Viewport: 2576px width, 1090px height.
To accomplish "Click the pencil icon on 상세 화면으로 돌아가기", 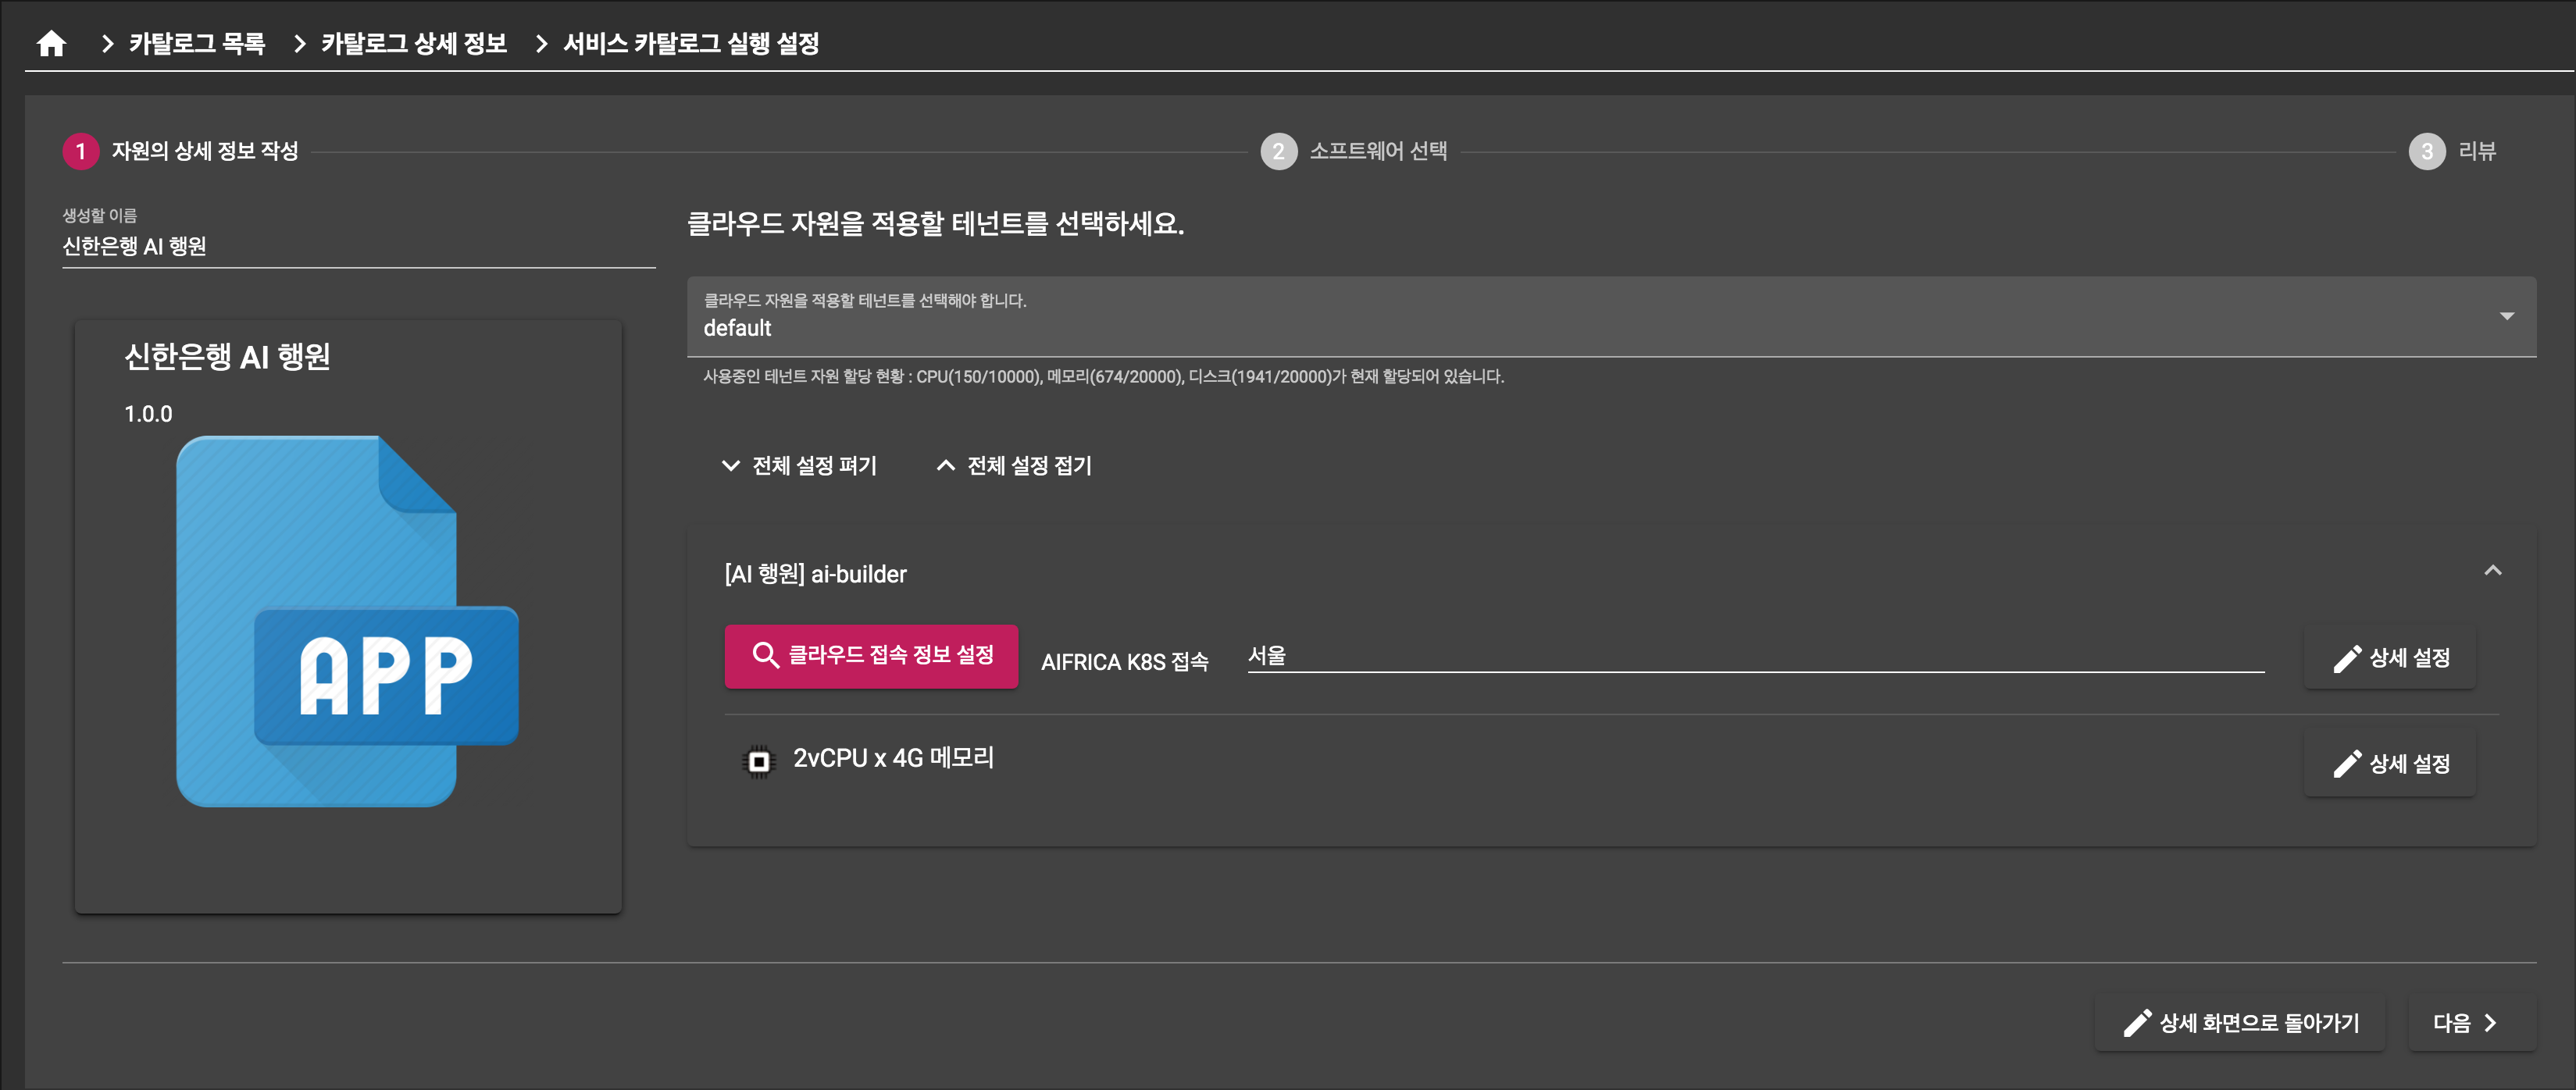I will pos(2136,1022).
